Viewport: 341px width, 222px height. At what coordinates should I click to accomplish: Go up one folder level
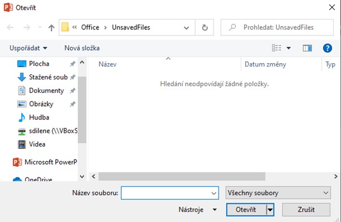51,28
